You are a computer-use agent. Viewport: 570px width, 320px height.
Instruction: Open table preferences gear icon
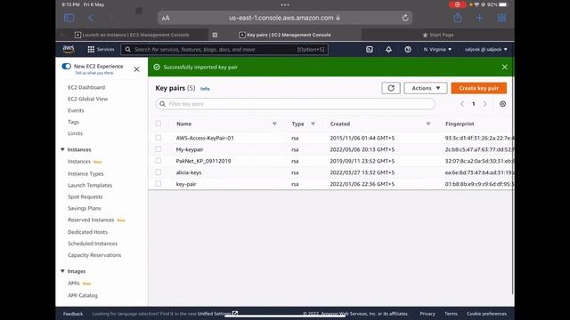click(x=502, y=104)
